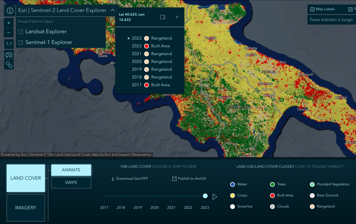Open the app information icon
This screenshot has height=224, width=356.
pyautogui.click(x=10, y=10)
